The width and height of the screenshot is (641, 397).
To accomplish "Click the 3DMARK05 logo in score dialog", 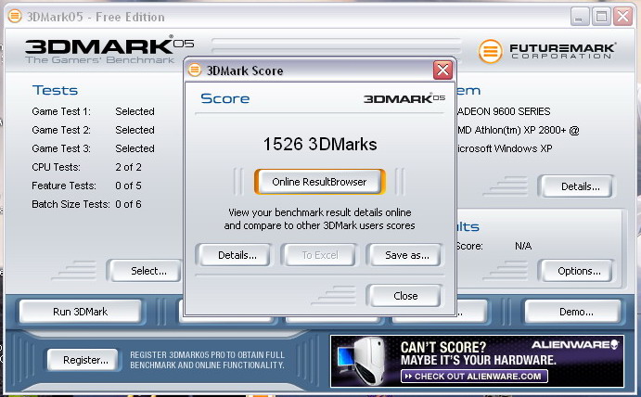I will click(404, 98).
